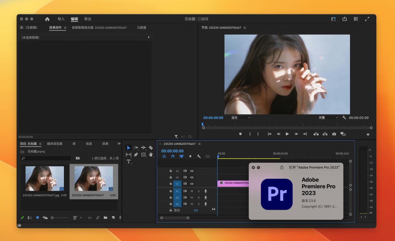Viewport: 395px width, 241px height.
Task: Open program monitor wrench settings
Action: (344, 118)
